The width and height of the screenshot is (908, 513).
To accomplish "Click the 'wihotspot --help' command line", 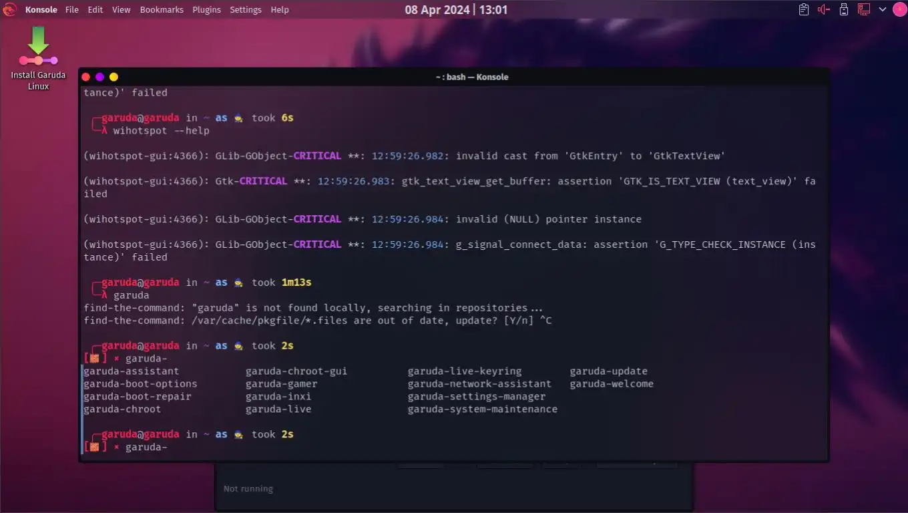I will point(161,130).
